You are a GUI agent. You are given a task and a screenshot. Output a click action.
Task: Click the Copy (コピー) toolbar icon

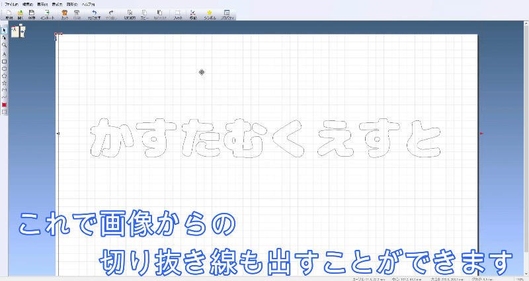pos(144,15)
